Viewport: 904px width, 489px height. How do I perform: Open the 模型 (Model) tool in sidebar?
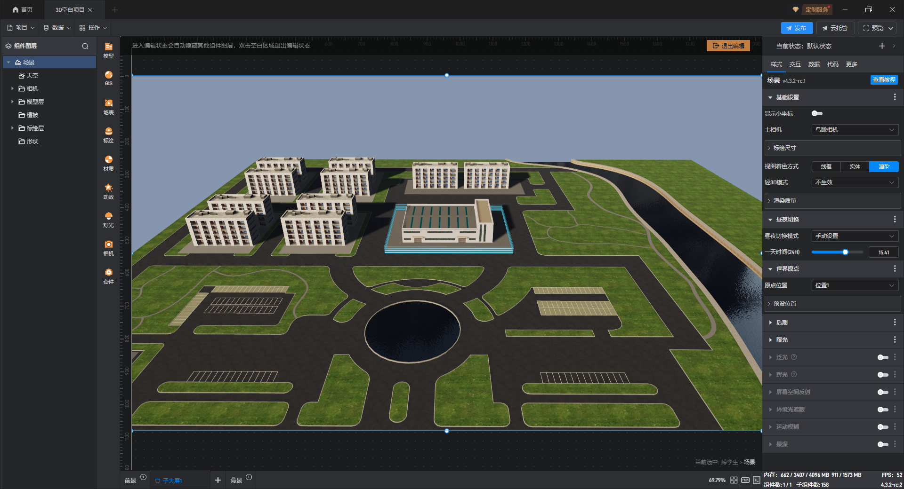[x=108, y=49]
